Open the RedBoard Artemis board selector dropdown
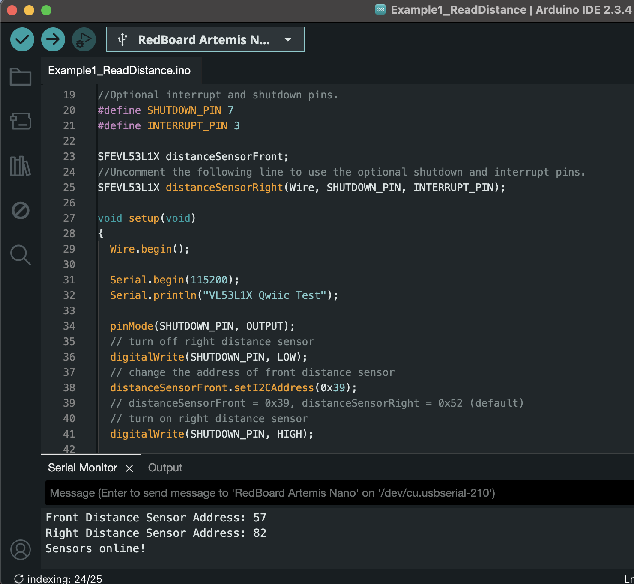The image size is (634, 584). click(206, 39)
